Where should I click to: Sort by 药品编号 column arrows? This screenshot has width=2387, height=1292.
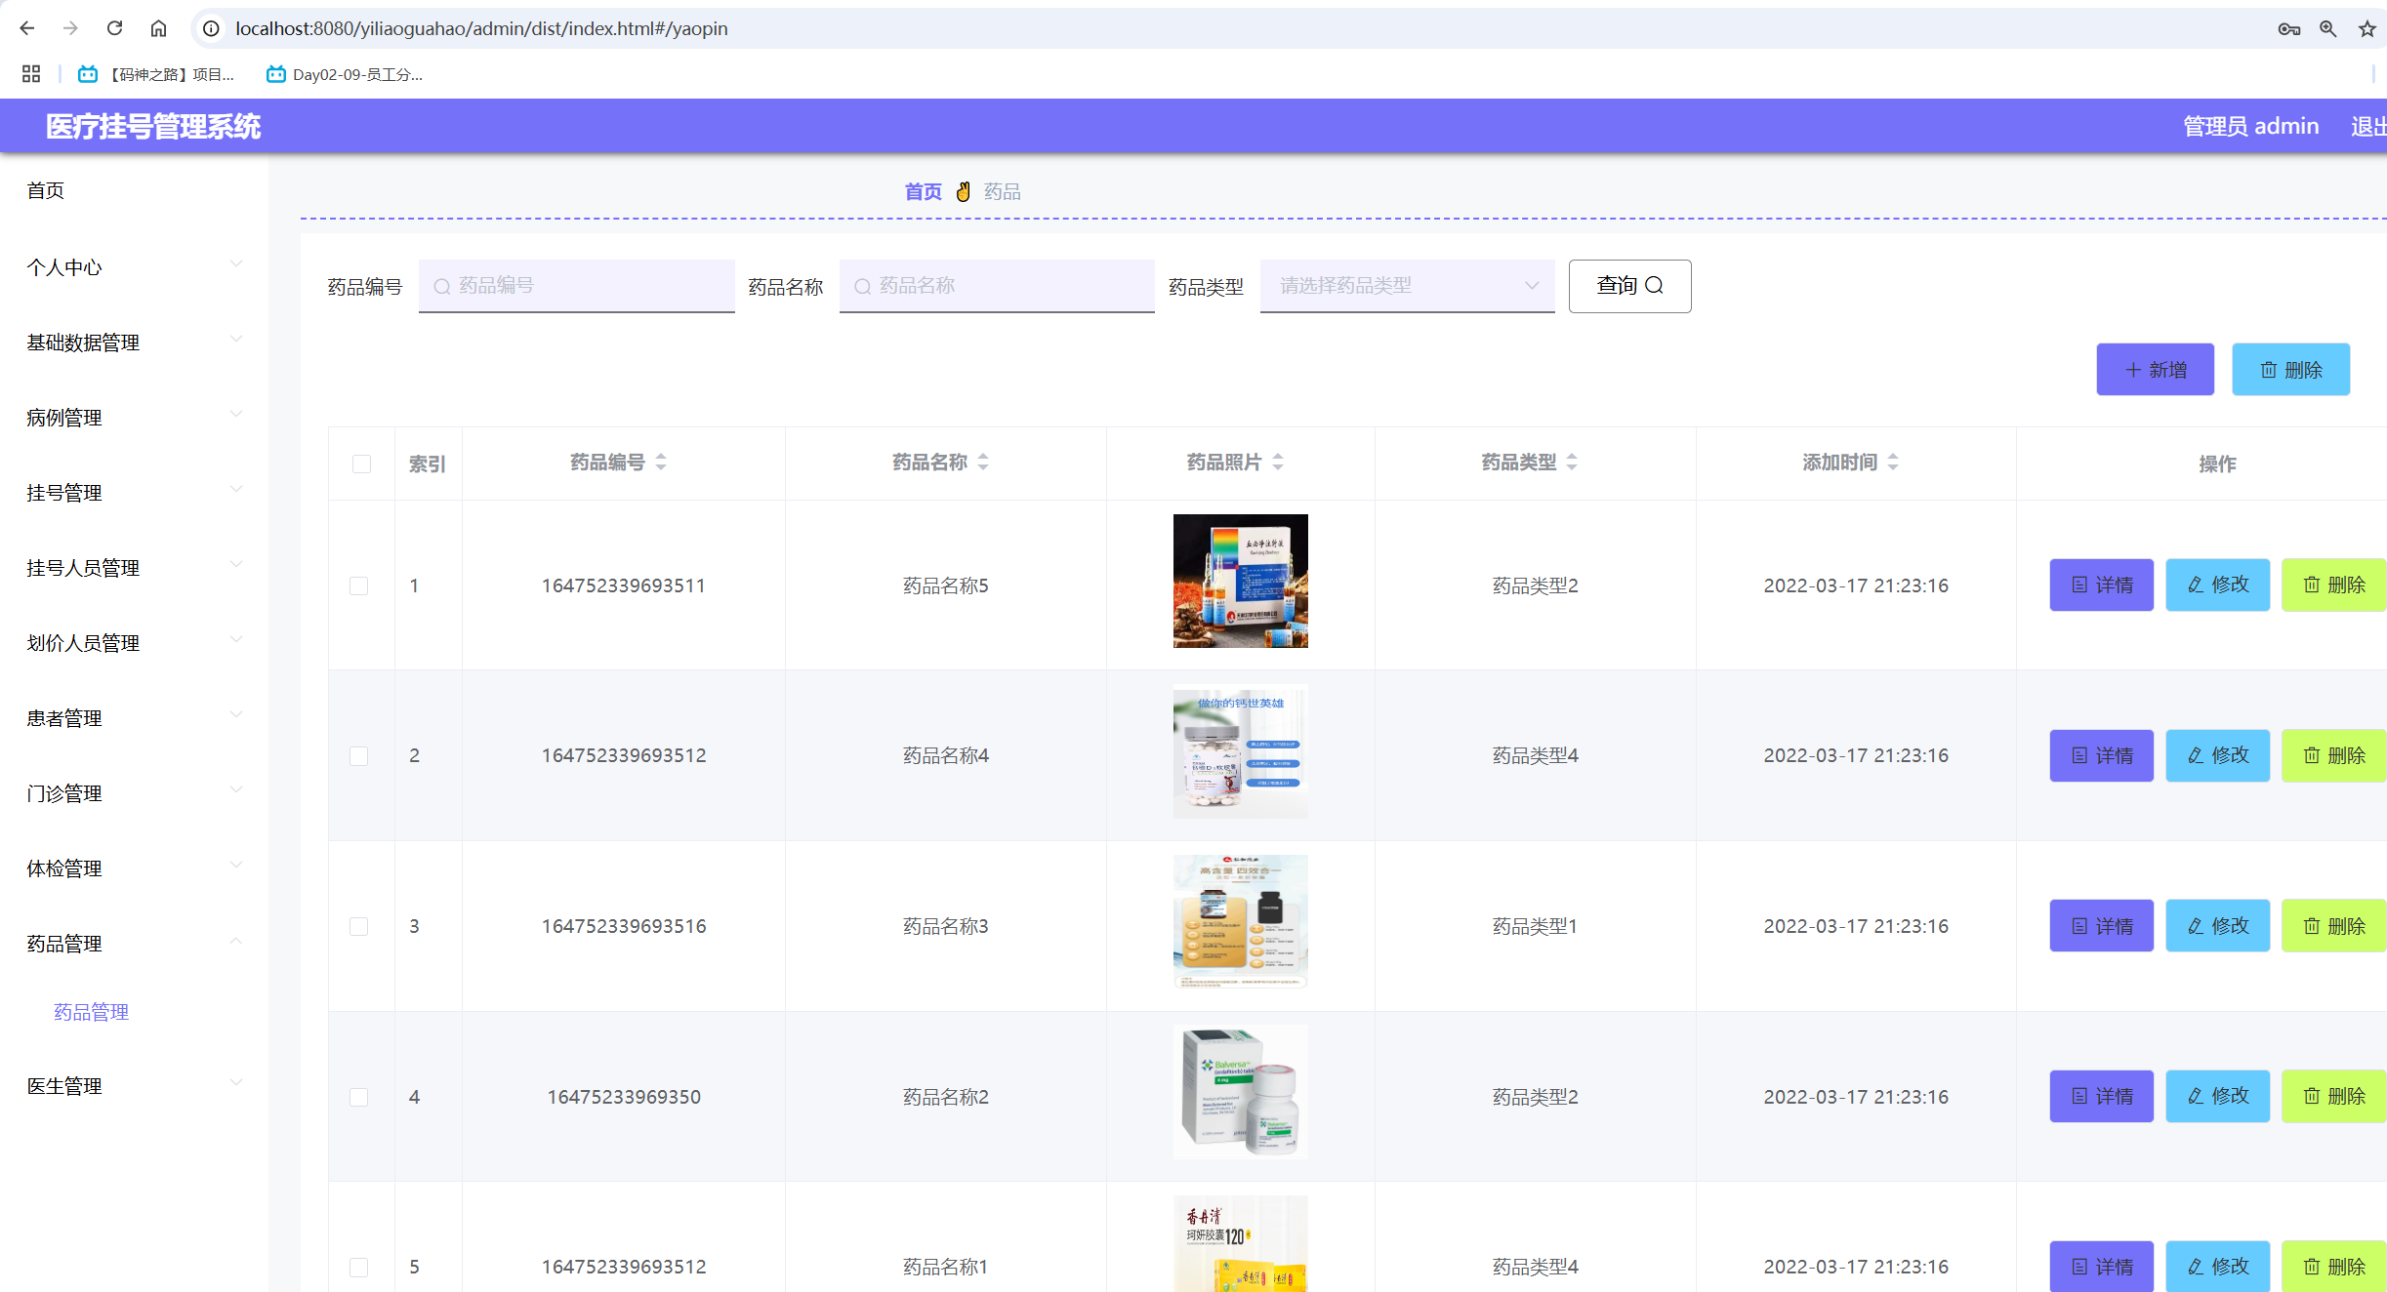click(661, 462)
